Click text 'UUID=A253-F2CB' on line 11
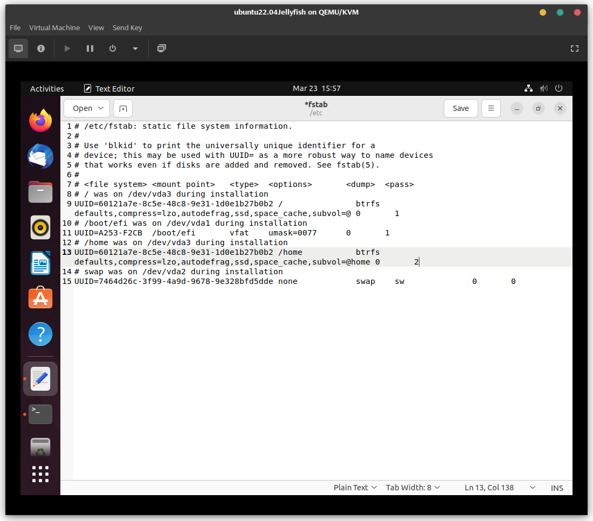This screenshot has height=521, width=593. tap(108, 233)
